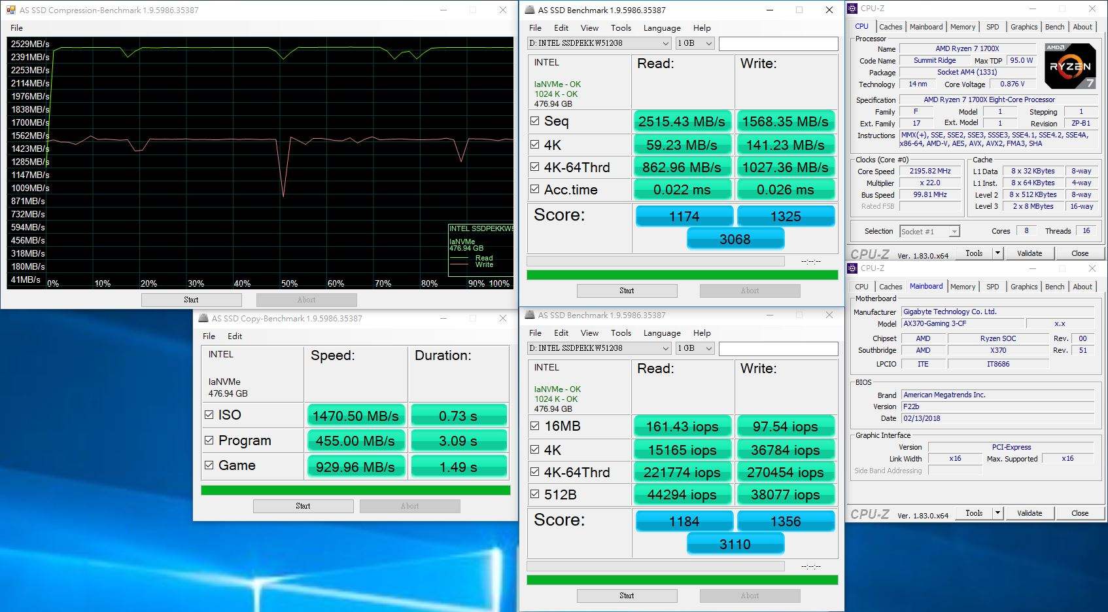Click the 2515.43 MB/s Seq read result

tap(682, 122)
